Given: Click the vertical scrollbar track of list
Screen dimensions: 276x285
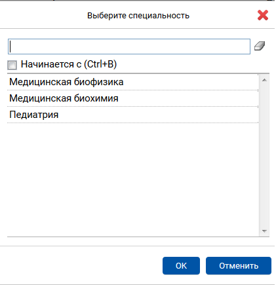Looking at the screenshot, I should pyautogui.click(x=264, y=155).
